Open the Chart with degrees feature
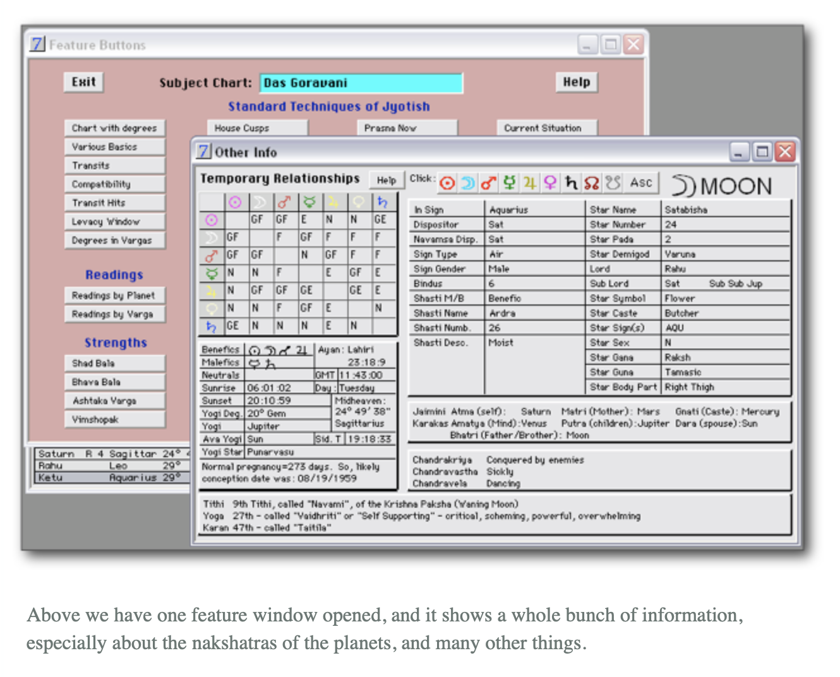840x677 pixels. tap(114, 128)
